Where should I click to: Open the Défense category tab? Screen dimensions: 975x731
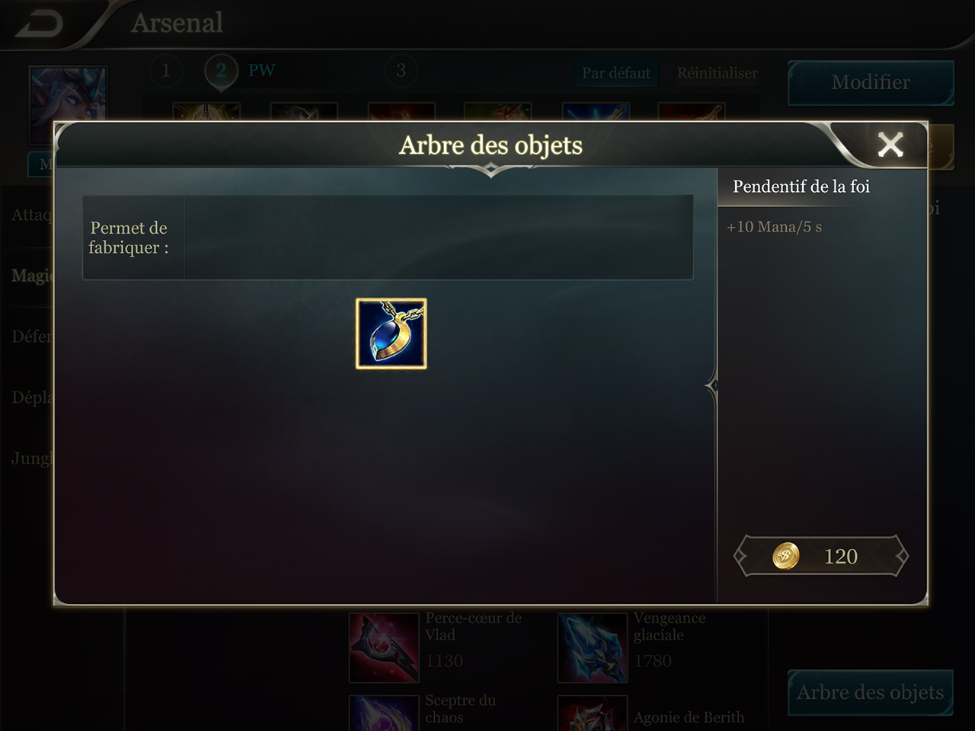31,336
